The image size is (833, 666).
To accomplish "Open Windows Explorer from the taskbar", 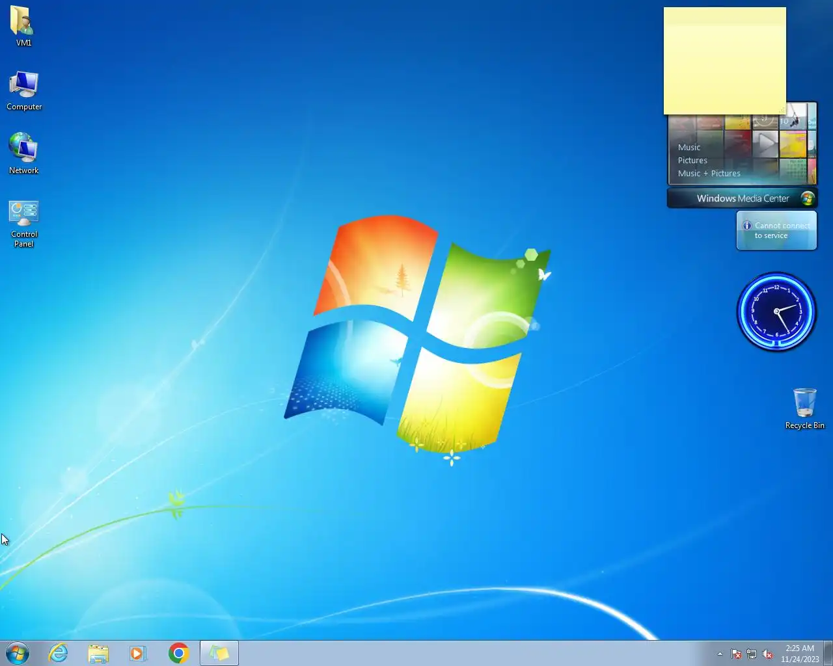I will click(x=98, y=653).
